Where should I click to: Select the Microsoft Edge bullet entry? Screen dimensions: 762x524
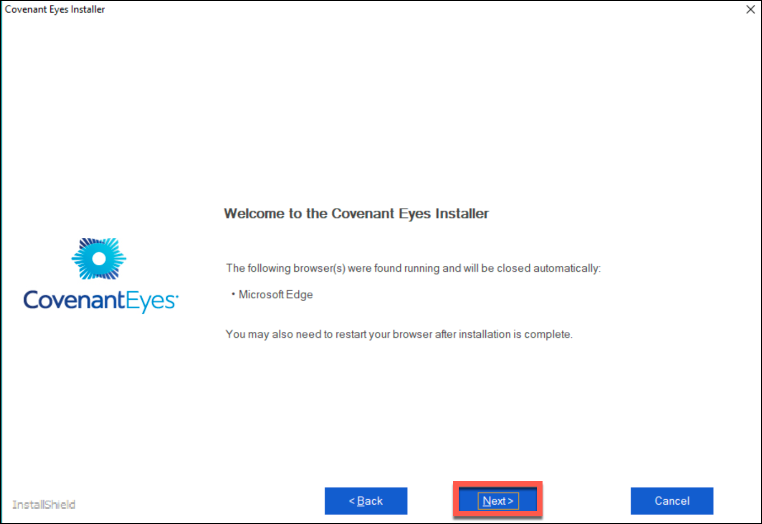[x=272, y=294]
